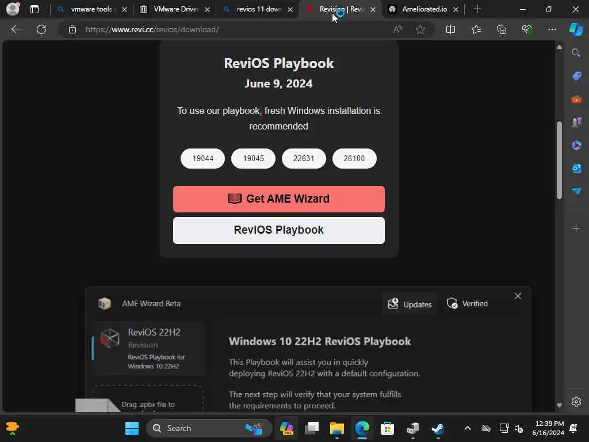This screenshot has width=589, height=442.
Task: Close the Revision tab
Action: click(x=373, y=9)
